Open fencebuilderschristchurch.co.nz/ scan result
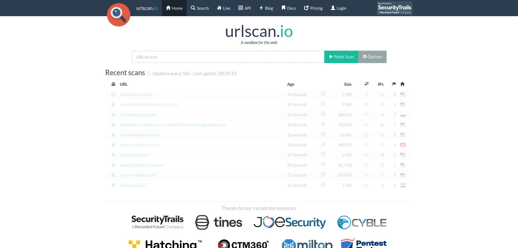Viewport: 518px width, 248px height. tap(149, 105)
